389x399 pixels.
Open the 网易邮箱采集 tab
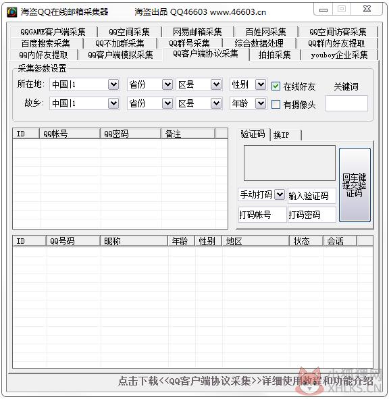(x=197, y=32)
